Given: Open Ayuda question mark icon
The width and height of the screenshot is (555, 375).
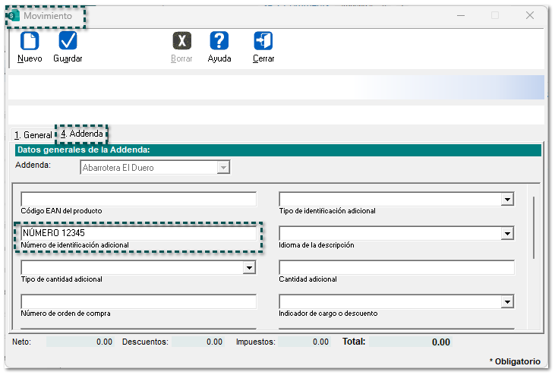Looking at the screenshot, I should click(219, 42).
